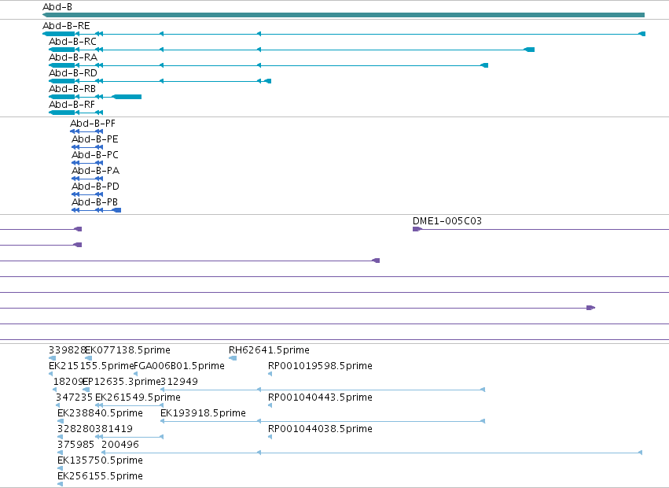Select the DME1-005C03 feature label

(x=447, y=221)
